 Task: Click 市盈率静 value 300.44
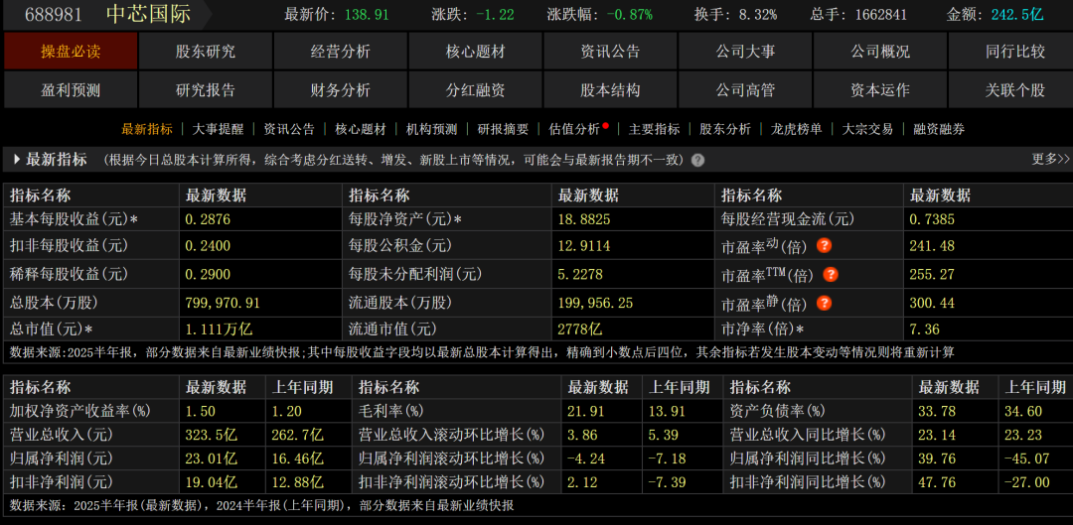932,302
